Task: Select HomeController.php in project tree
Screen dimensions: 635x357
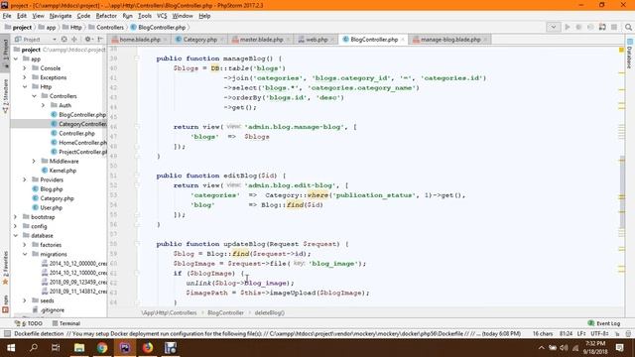Action: click(x=78, y=143)
